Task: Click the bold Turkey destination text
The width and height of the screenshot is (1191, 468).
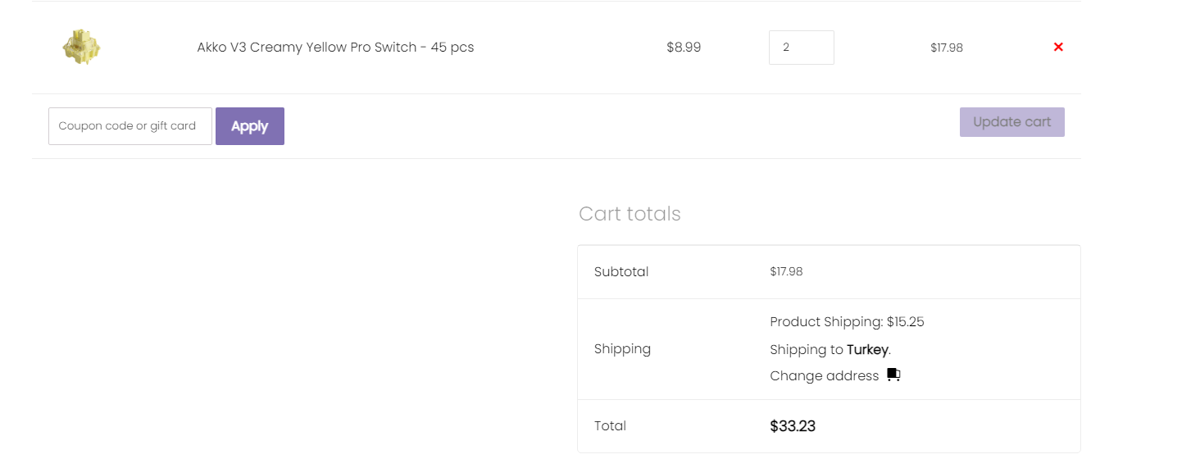Action: (867, 350)
